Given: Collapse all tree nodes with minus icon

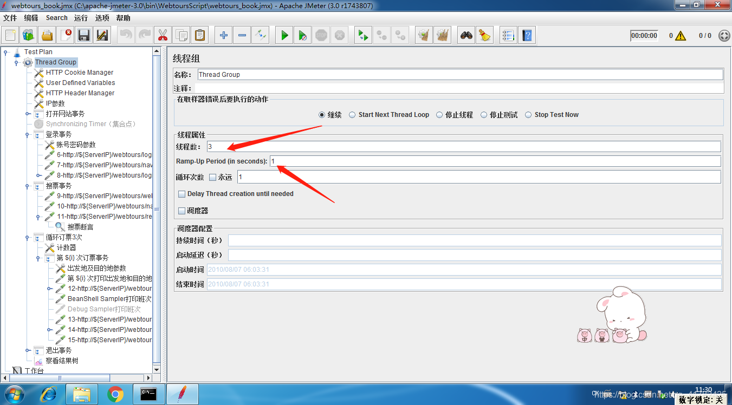Looking at the screenshot, I should (x=242, y=36).
